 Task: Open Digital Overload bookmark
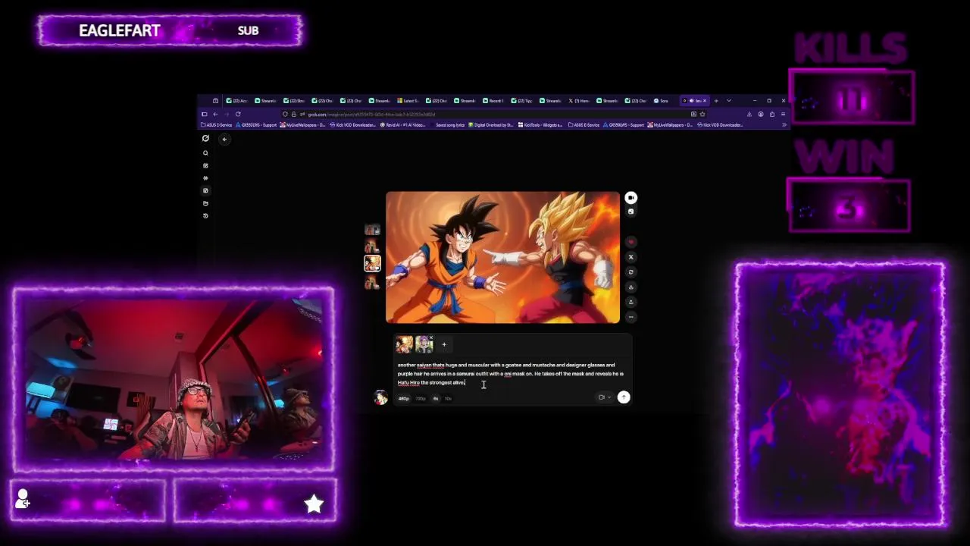tap(491, 125)
